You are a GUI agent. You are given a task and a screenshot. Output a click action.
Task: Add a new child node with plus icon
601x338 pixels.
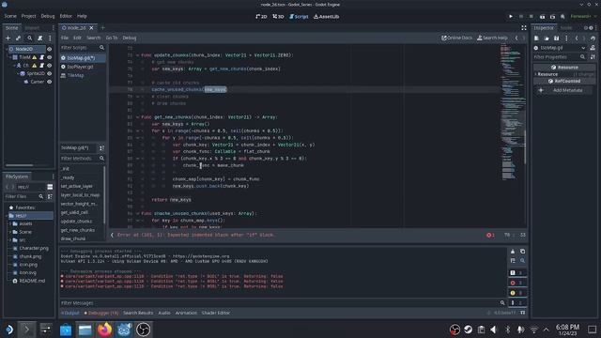[8, 38]
